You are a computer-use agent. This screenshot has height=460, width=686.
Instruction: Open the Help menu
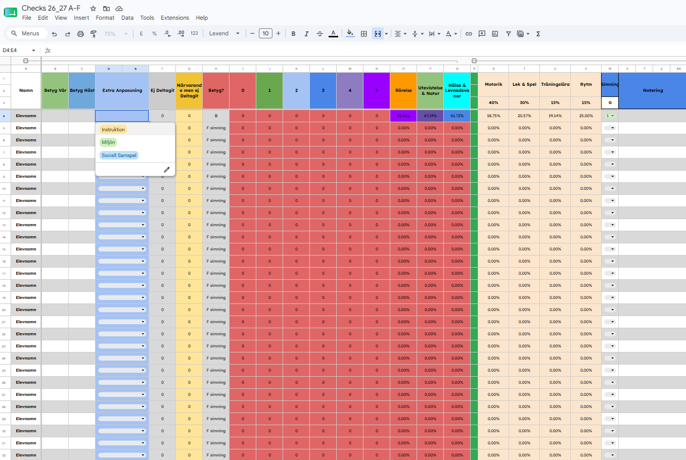point(202,18)
